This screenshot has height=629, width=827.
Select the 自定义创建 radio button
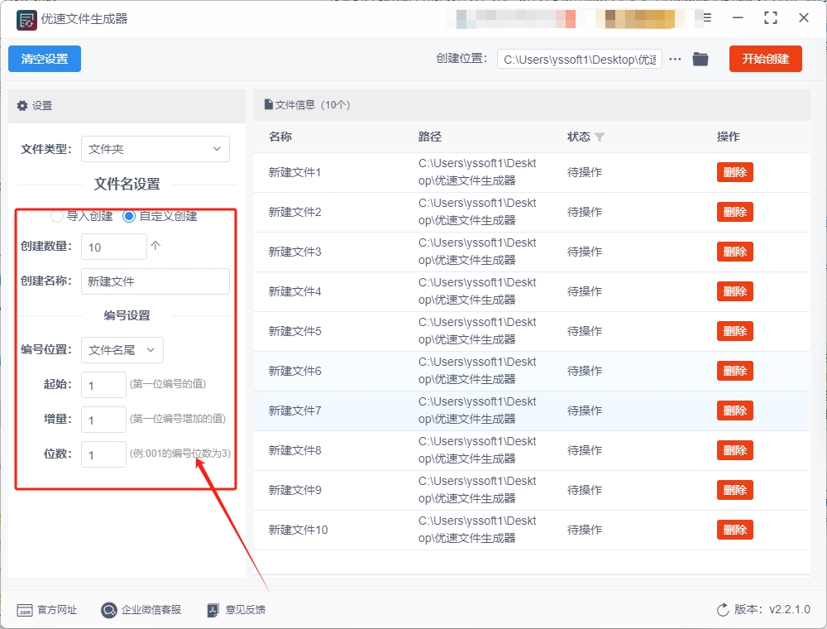[x=129, y=216]
